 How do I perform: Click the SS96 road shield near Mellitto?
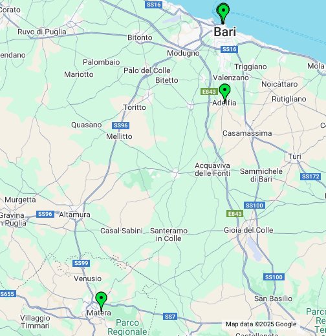click(120, 125)
